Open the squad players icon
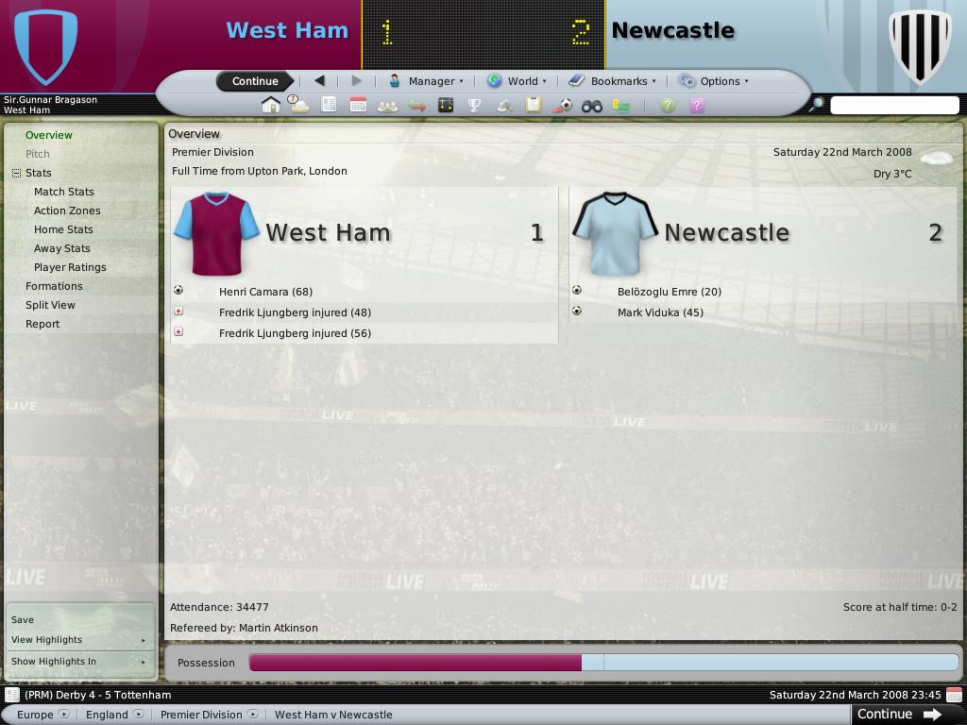Screen dimensions: 967x725 (387, 106)
